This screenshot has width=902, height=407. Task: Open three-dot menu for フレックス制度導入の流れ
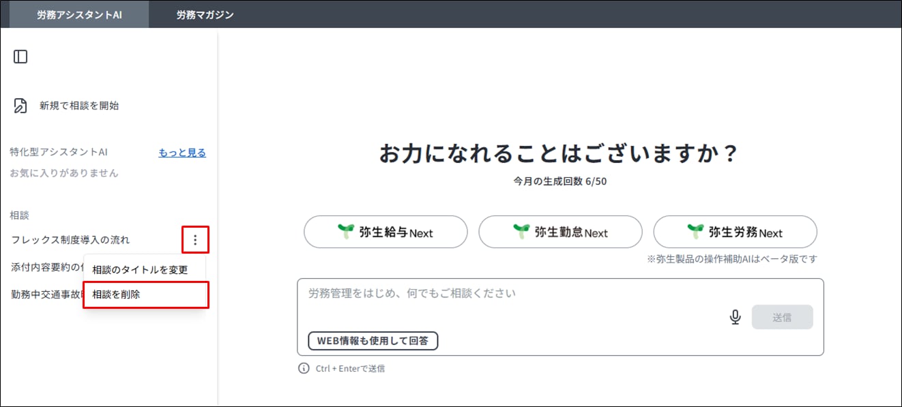[x=195, y=240]
